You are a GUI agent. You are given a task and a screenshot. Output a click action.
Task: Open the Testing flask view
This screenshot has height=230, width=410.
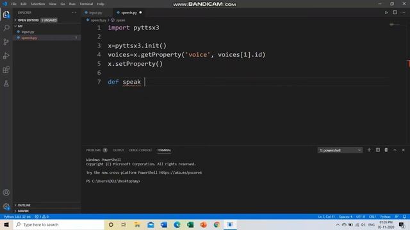pos(6,84)
